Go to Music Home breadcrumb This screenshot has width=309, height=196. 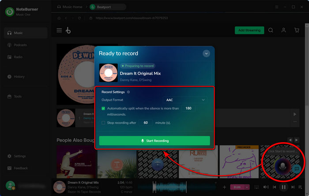[70, 7]
